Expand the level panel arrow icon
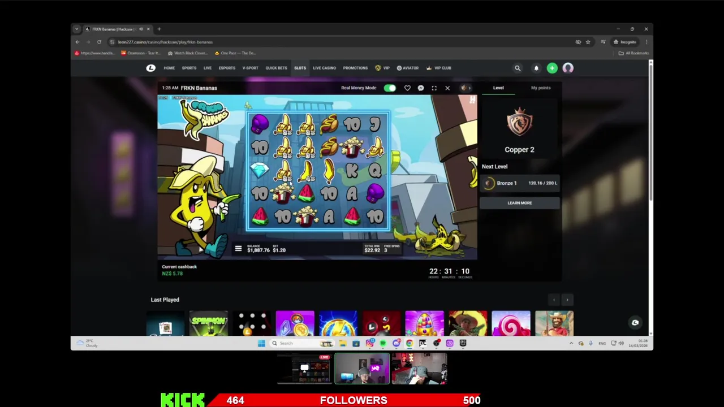 [x=466, y=88]
